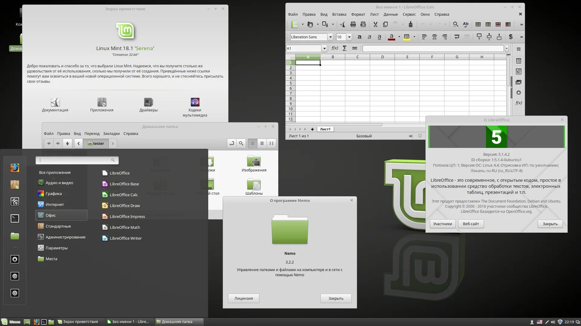Select the Sum formula icon in Calc toolbar
The width and height of the screenshot is (581, 326).
[x=344, y=48]
